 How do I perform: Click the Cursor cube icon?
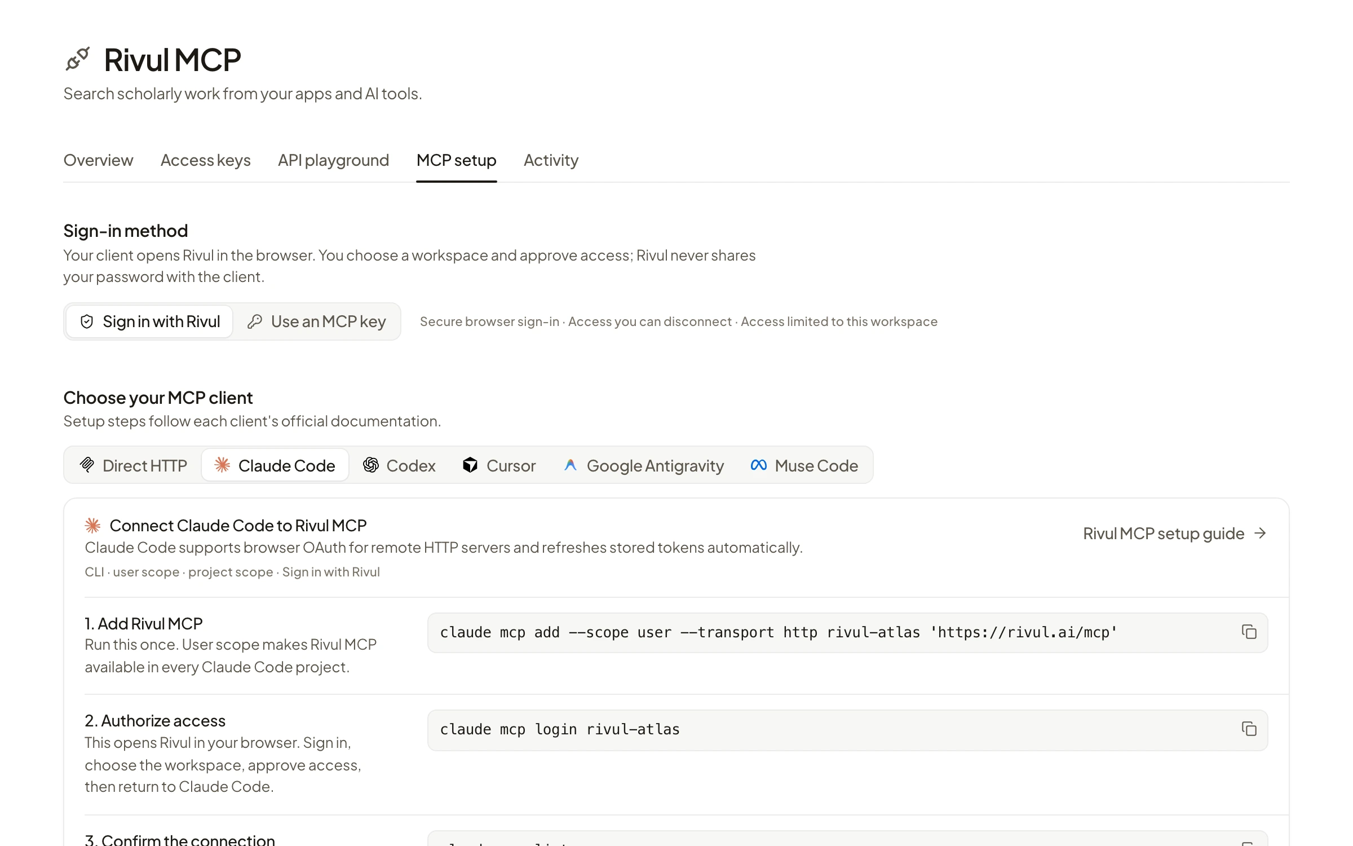(x=470, y=465)
